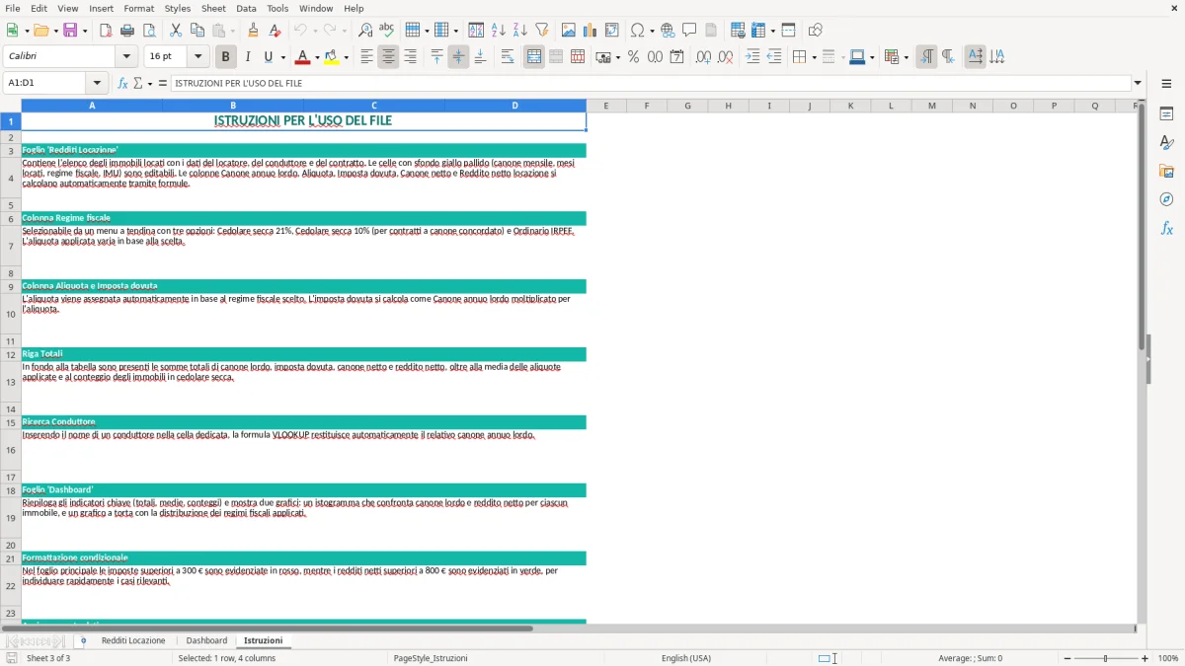The height and width of the screenshot is (666, 1185).
Task: Click the Save document icon
Action: coord(69,31)
